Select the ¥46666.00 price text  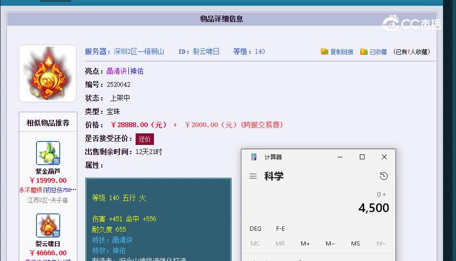click(48, 253)
